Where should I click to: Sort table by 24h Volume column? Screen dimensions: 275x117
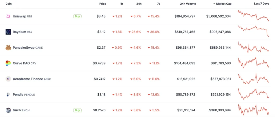[188, 4]
